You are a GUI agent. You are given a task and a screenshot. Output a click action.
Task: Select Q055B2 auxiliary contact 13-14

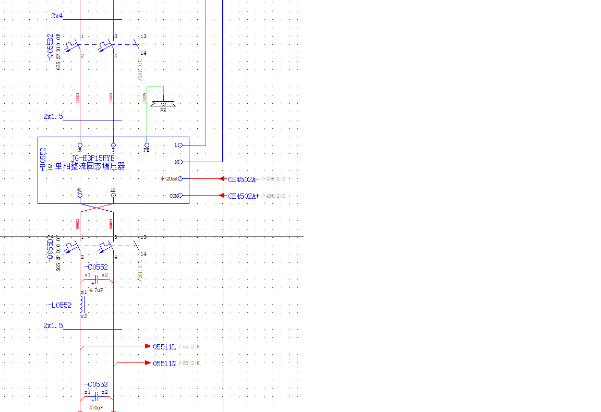[x=138, y=44]
